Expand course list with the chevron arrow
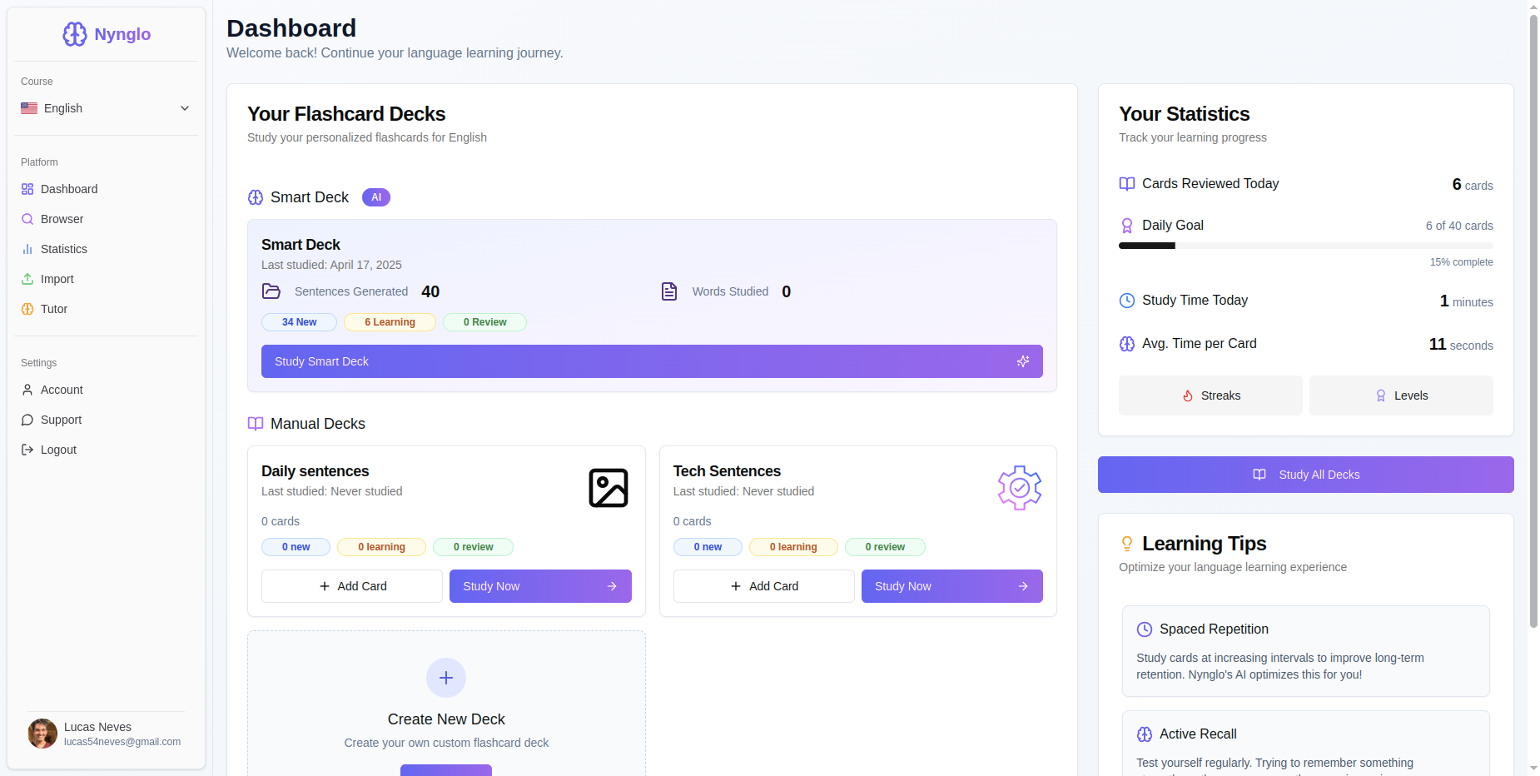 [x=185, y=108]
